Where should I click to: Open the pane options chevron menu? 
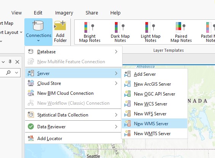point(3,62)
